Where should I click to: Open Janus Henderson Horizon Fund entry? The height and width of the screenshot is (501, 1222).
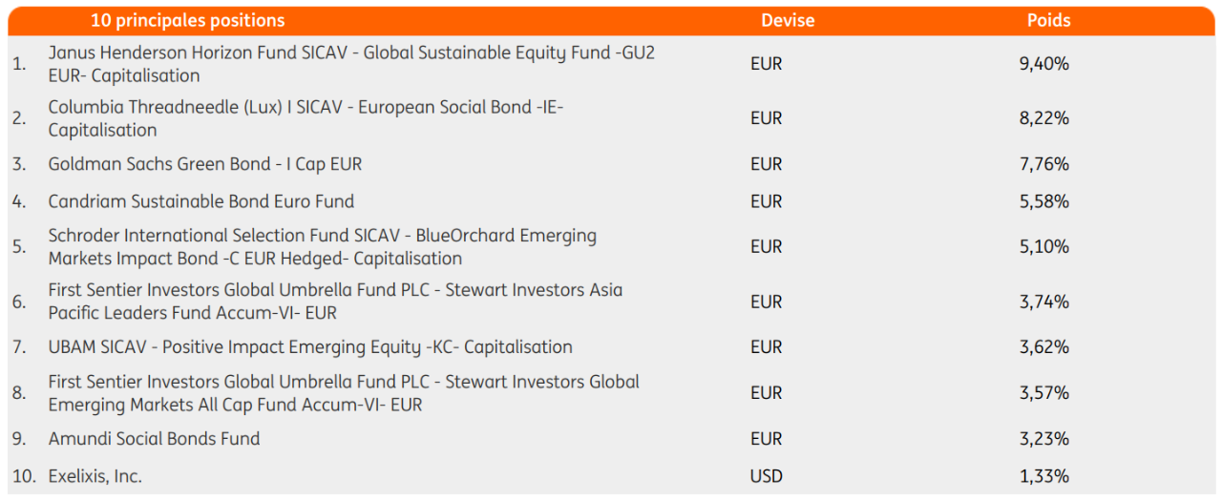pyautogui.click(x=351, y=64)
